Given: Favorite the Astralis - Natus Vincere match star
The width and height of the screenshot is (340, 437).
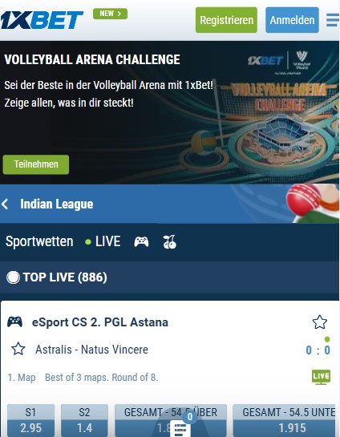Looking at the screenshot, I should point(18,349).
